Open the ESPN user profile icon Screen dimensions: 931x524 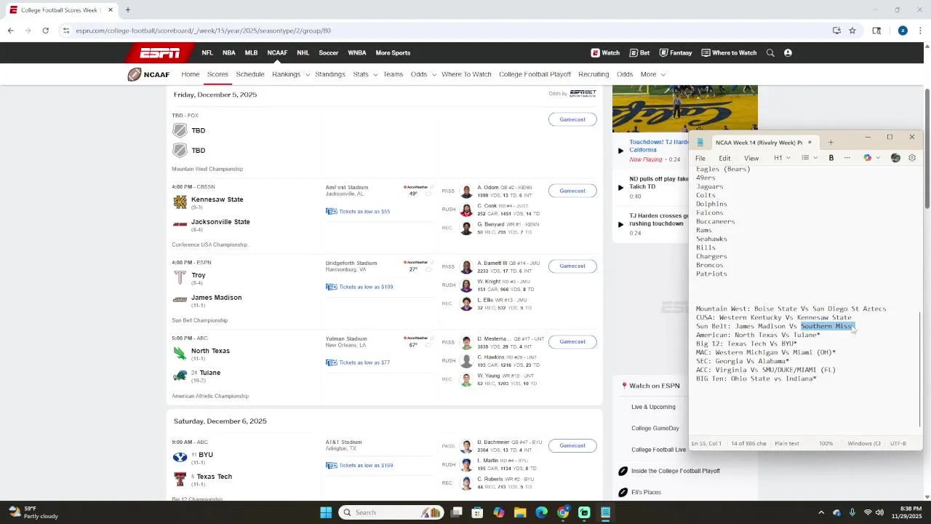coord(788,52)
